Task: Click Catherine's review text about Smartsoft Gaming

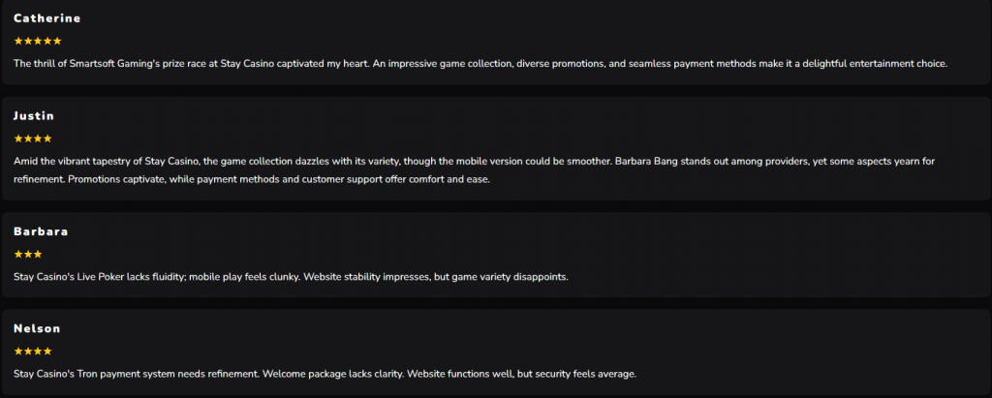Action: point(480,64)
